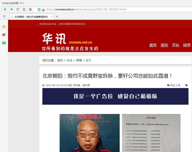Collapse the tab sidebar arrow icon
Viewport: 192px width, 152px height.
pyautogui.click(x=4, y=16)
